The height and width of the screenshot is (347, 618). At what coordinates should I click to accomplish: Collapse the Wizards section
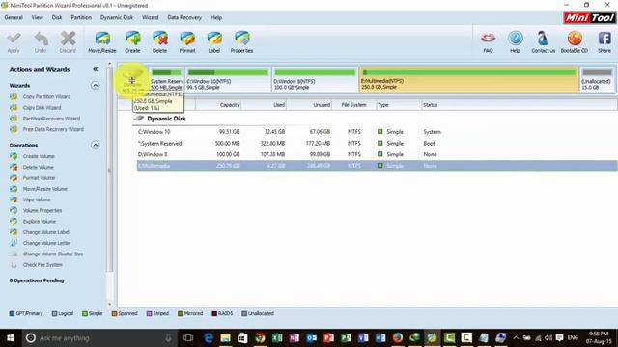95,86
